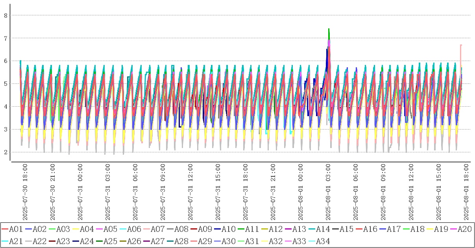The width and height of the screenshot is (475, 248).
Task: Hide the A24 series from the legend
Action: click(87, 241)
